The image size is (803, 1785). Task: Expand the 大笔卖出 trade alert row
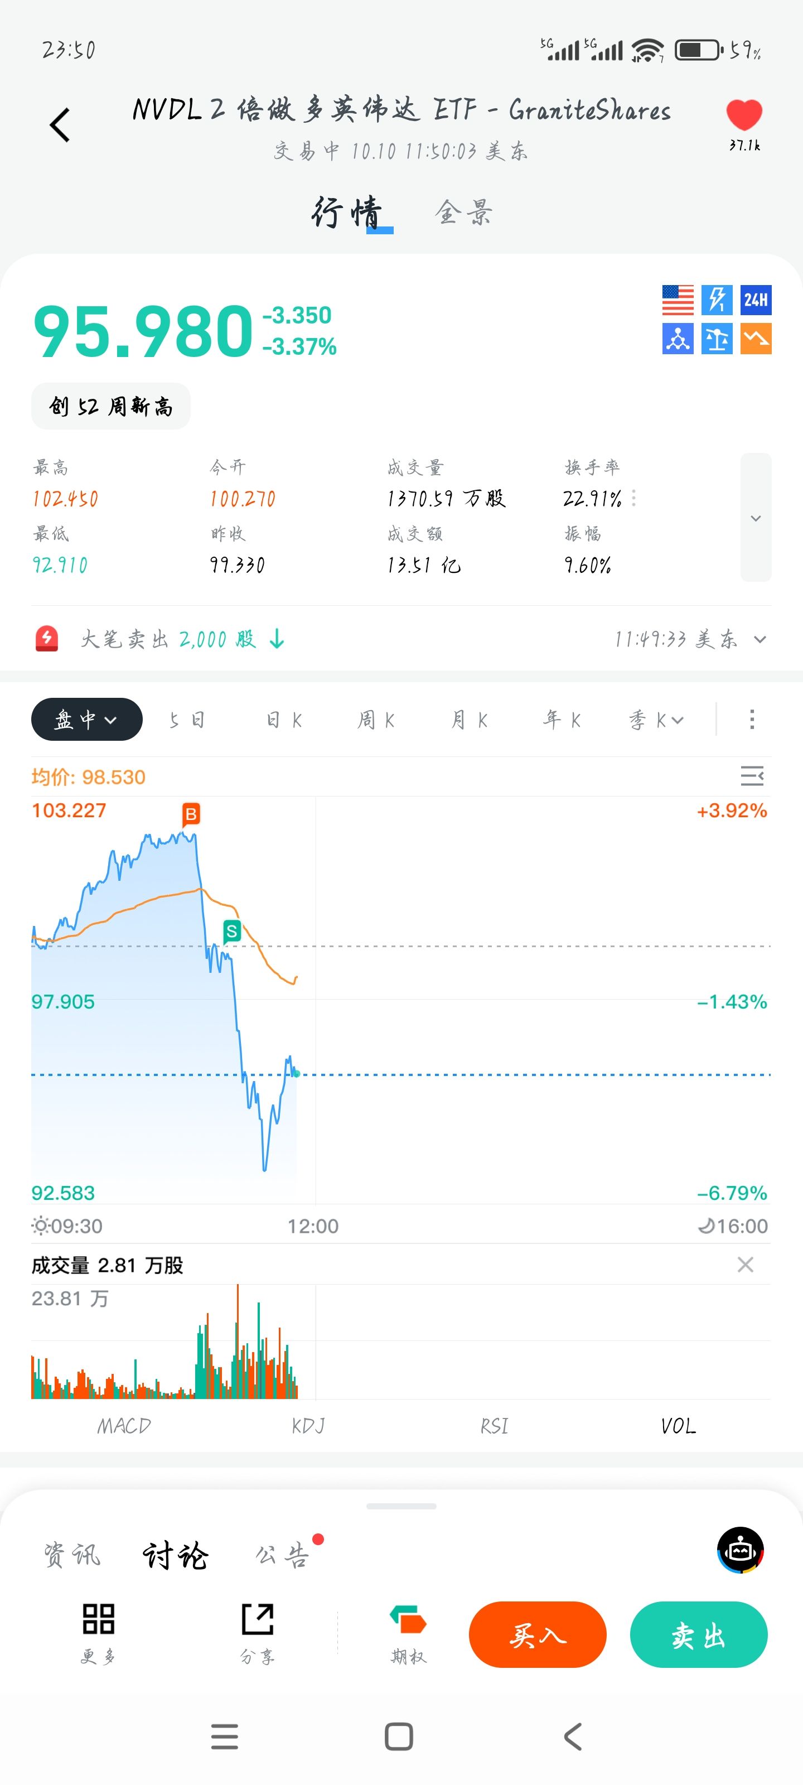pyautogui.click(x=760, y=639)
